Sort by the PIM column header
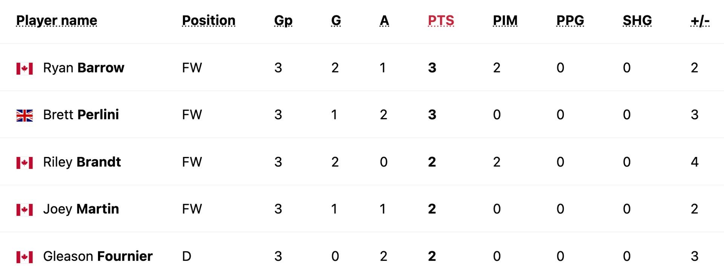 (x=505, y=20)
